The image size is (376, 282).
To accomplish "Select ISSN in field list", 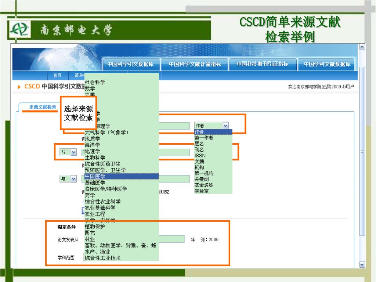I will tap(213, 156).
